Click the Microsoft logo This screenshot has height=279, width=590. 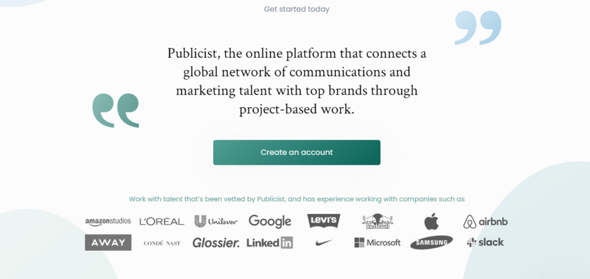click(x=377, y=243)
